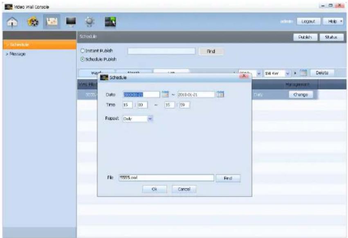Click the Change button in the row

[x=301, y=94]
